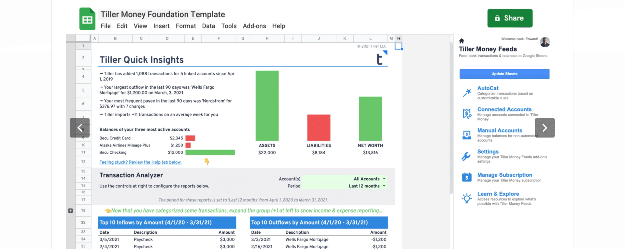Select row 34 header
Viewport: 625px width, 249px height.
[83, 239]
